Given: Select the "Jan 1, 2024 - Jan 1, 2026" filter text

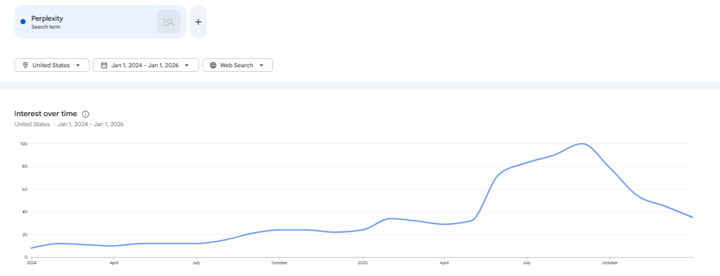Looking at the screenshot, I should 145,65.
